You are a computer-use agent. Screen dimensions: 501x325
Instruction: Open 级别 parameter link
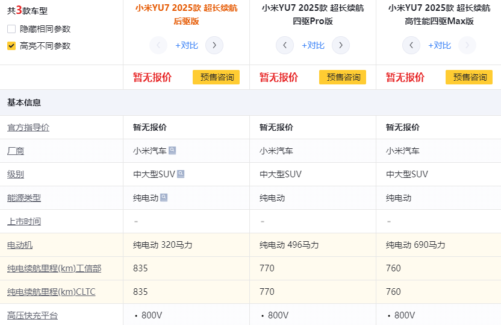pyautogui.click(x=16, y=174)
